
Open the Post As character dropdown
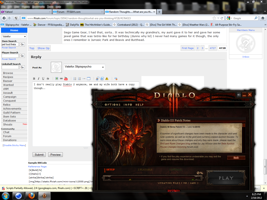tap(84, 67)
